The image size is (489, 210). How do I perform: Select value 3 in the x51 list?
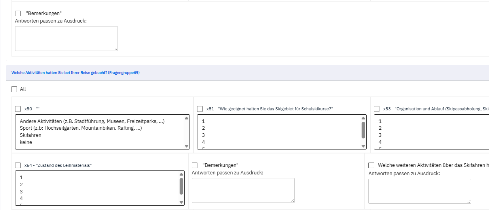pyautogui.click(x=203, y=135)
